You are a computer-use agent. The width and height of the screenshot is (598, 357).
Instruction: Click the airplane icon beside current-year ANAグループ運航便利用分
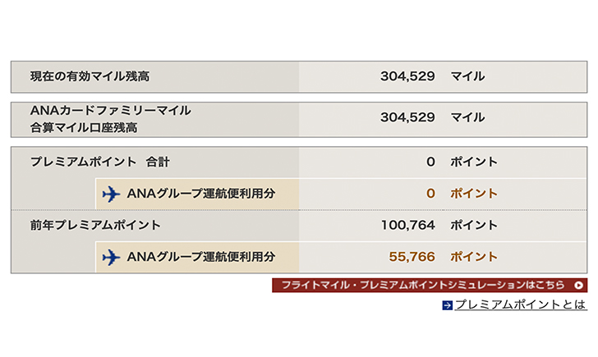(111, 194)
